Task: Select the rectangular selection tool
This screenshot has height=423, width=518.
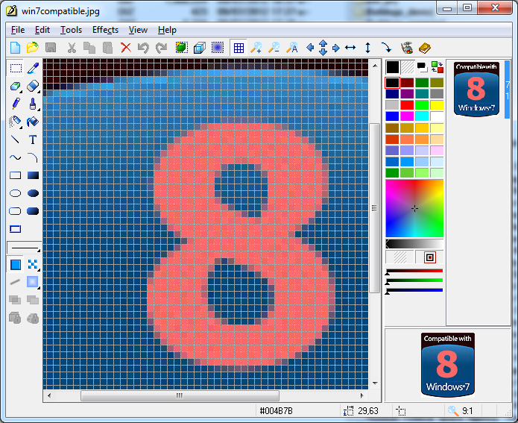Action: coord(16,69)
